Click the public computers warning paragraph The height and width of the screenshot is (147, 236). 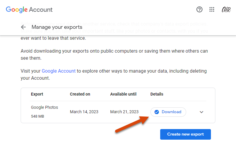[114, 54]
